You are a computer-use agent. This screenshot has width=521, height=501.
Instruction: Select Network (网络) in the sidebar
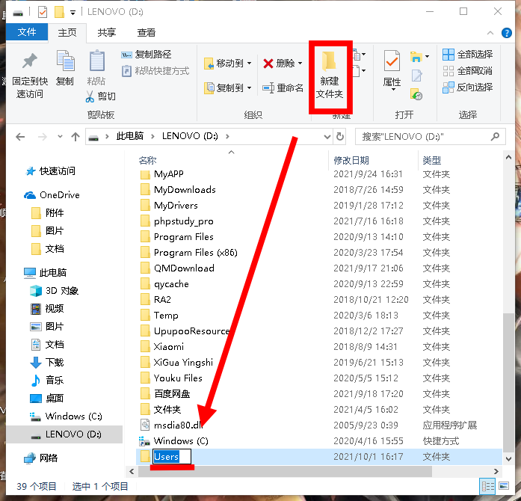41,458
